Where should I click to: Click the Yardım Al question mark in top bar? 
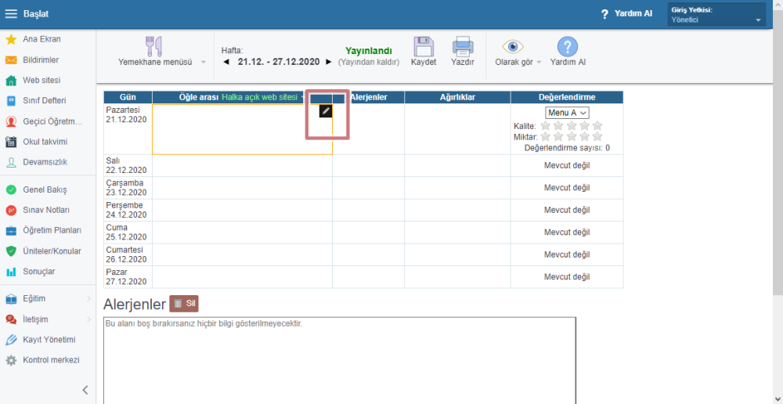tap(604, 14)
